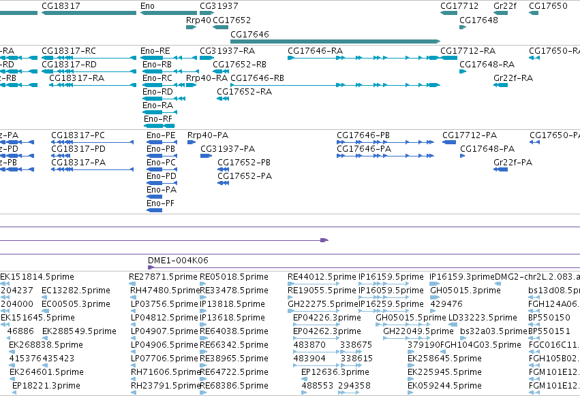Click protein CG17648-PA

coord(487,149)
